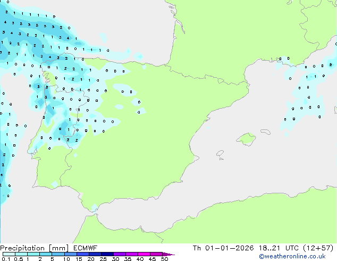Click the '0.5' legend scale value
The width and height of the screenshot is (337, 261).
pyautogui.click(x=19, y=259)
